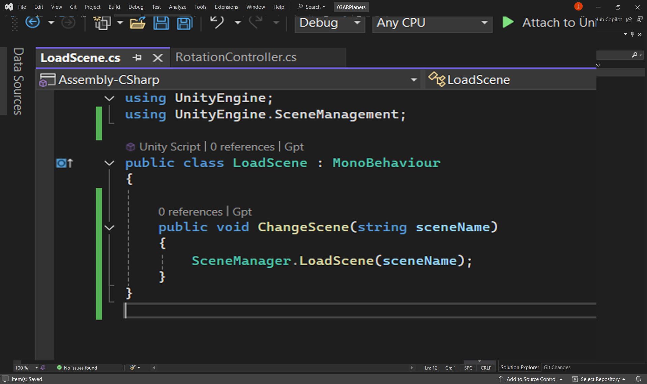Image resolution: width=647 pixels, height=384 pixels.
Task: Toggle pin on LoadScene.cs tab
Action: 137,58
